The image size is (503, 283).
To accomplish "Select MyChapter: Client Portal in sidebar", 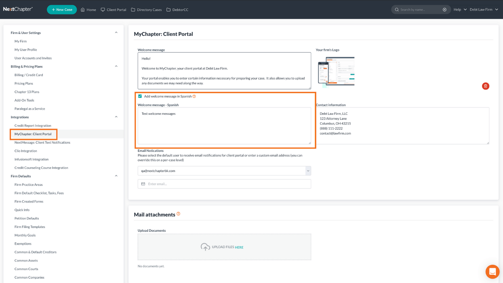I will click(33, 134).
